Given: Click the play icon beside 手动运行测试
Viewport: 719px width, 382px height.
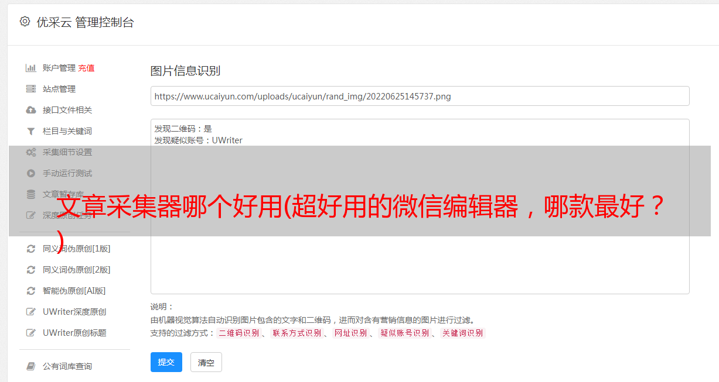Looking at the screenshot, I should click(x=31, y=173).
